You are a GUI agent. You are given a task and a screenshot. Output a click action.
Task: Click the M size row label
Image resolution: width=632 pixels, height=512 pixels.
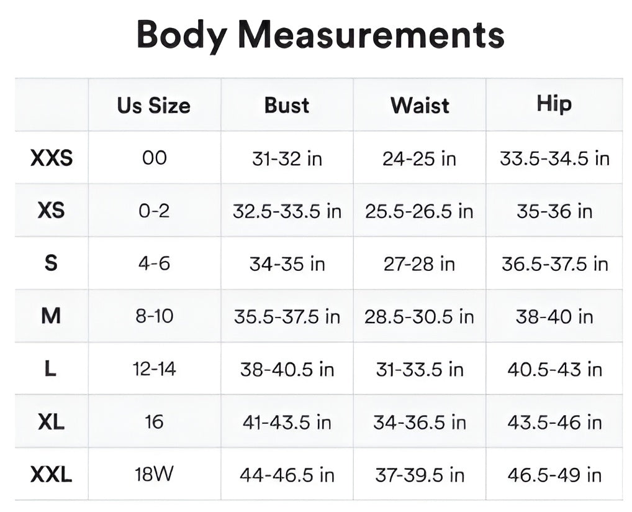tap(52, 316)
